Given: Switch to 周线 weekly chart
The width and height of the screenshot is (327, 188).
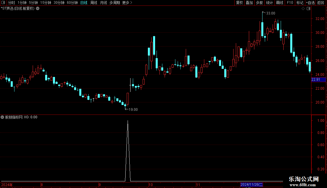Looking at the screenshot, I should point(94,3).
